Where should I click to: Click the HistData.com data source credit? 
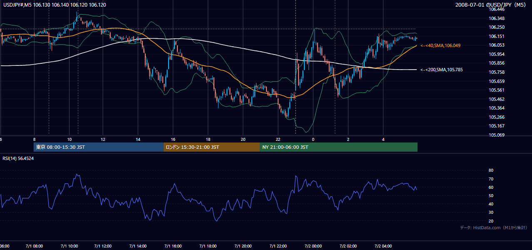[493, 227]
